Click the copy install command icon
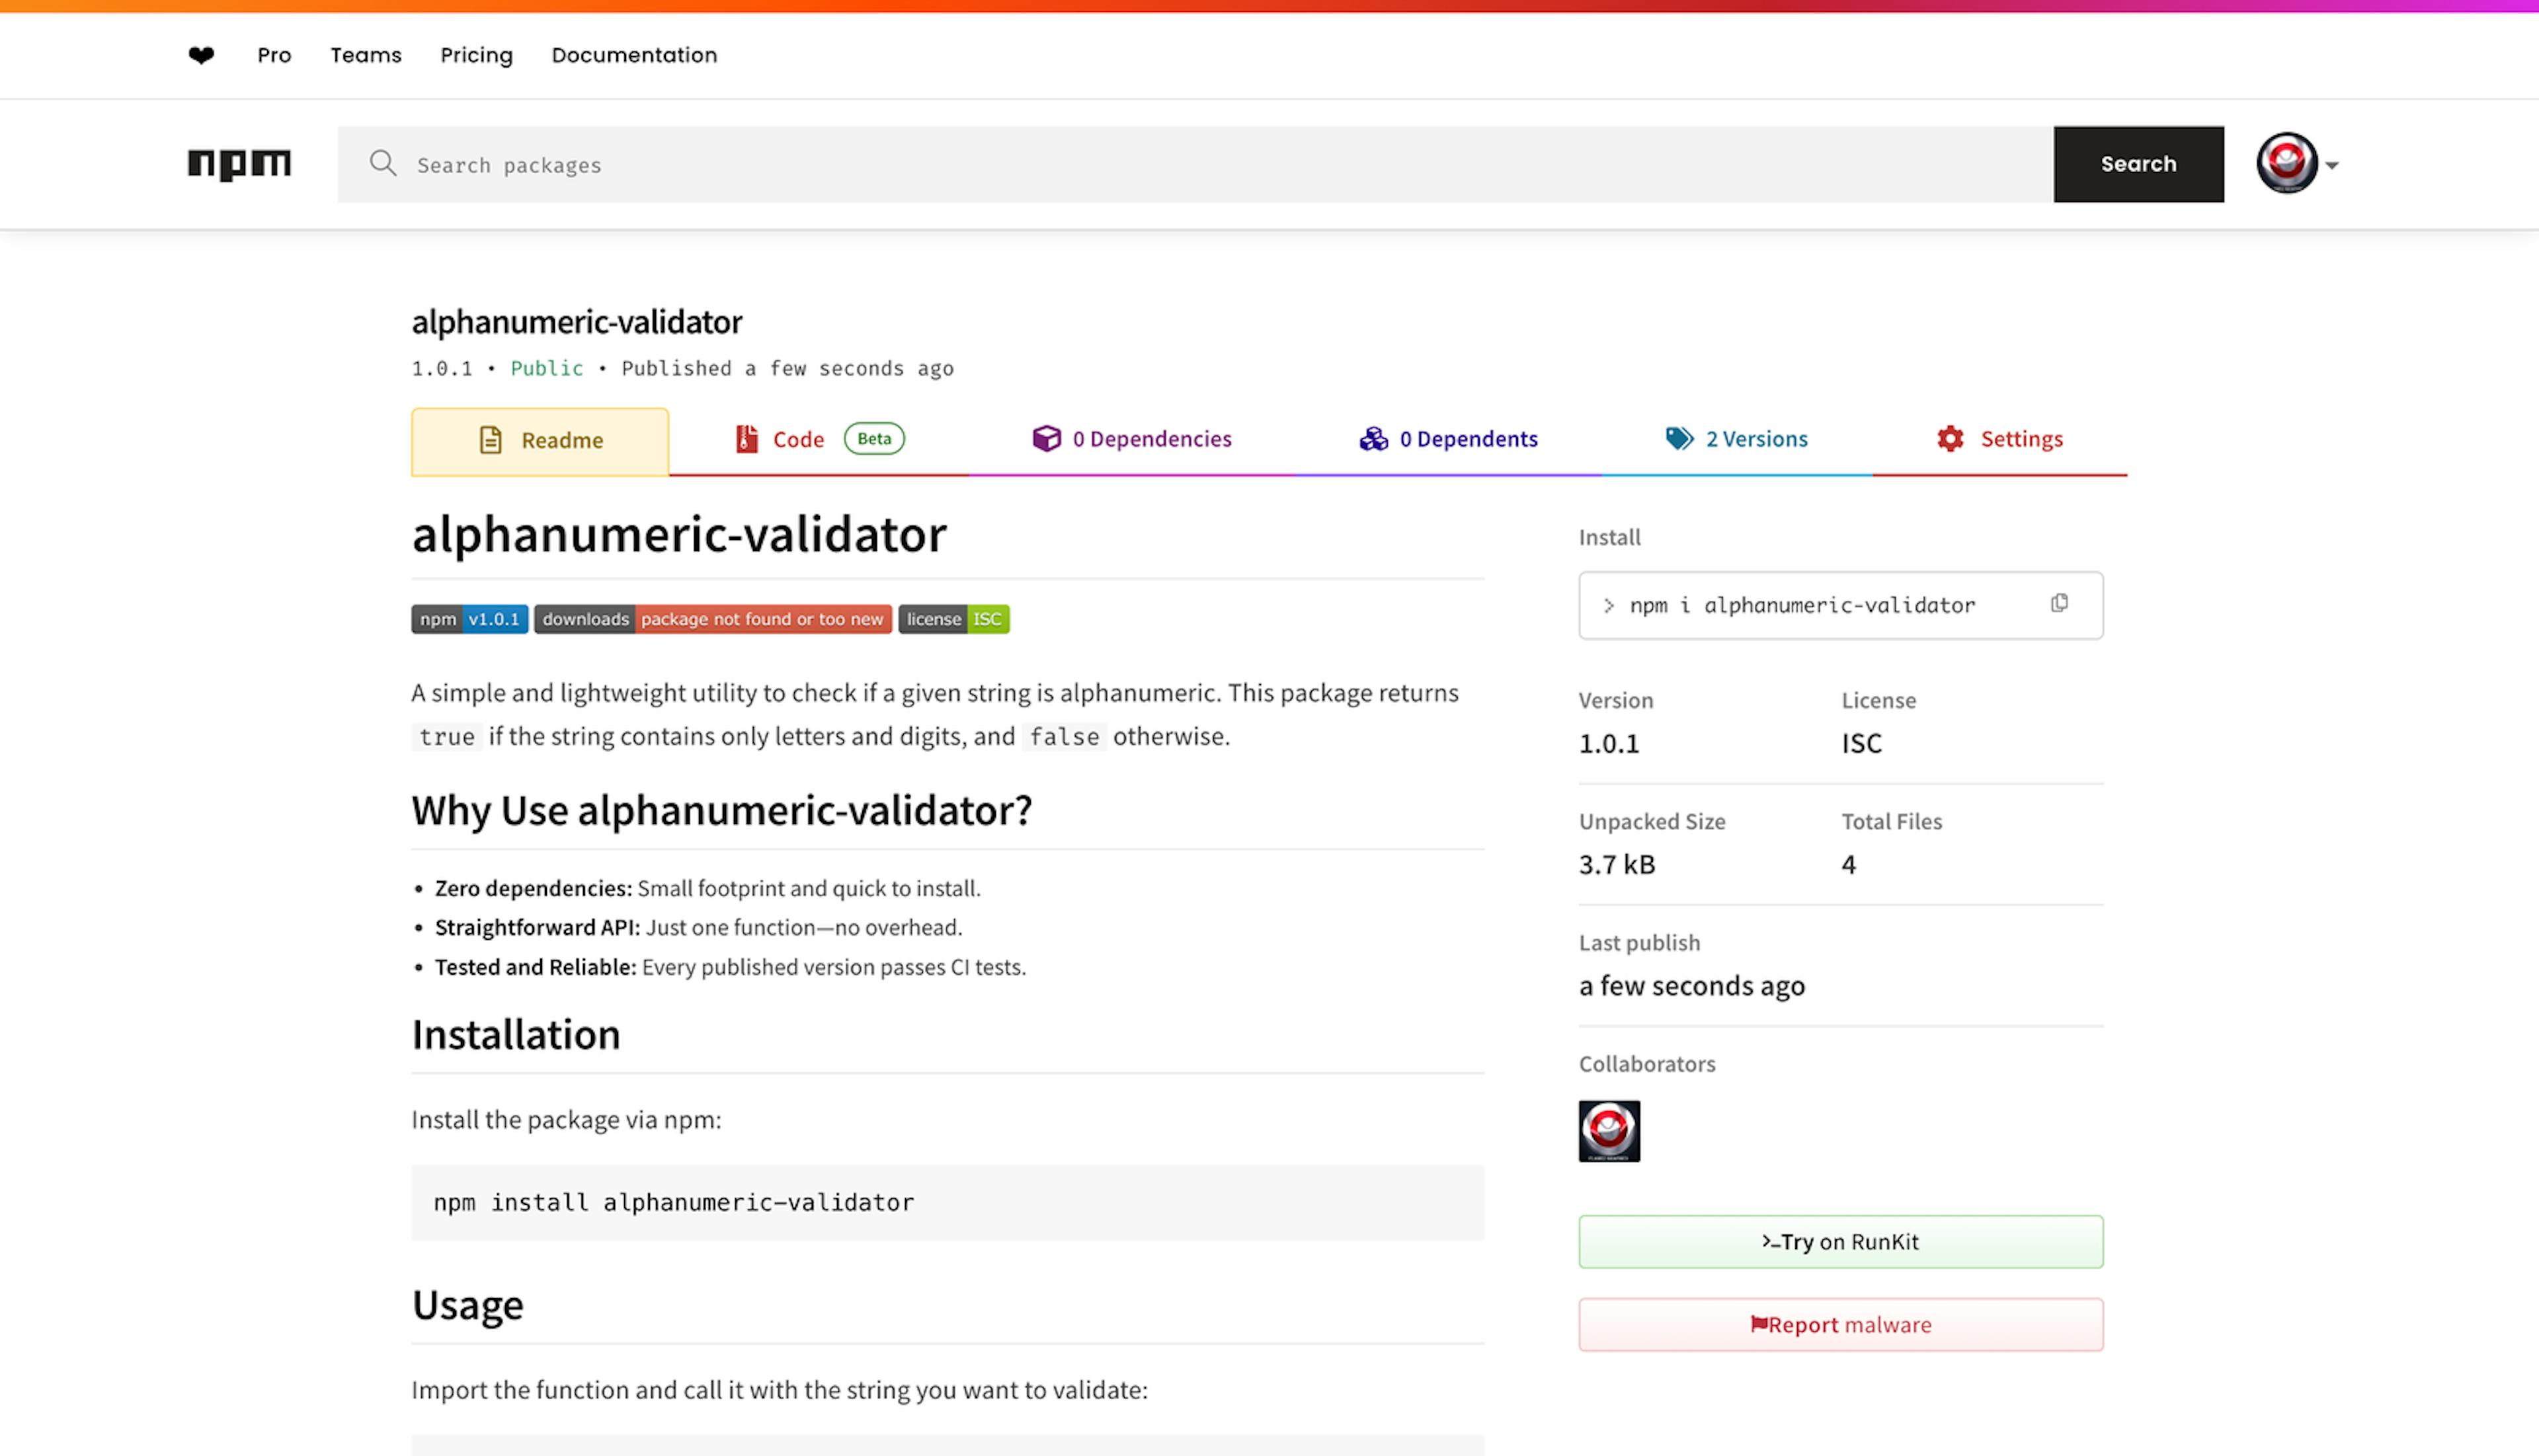Image resolution: width=2539 pixels, height=1456 pixels. pos(2059,603)
